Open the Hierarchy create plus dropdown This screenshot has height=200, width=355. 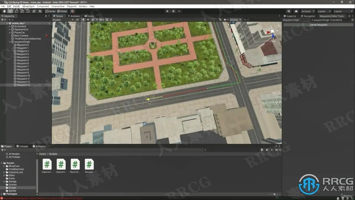[x=3, y=20]
